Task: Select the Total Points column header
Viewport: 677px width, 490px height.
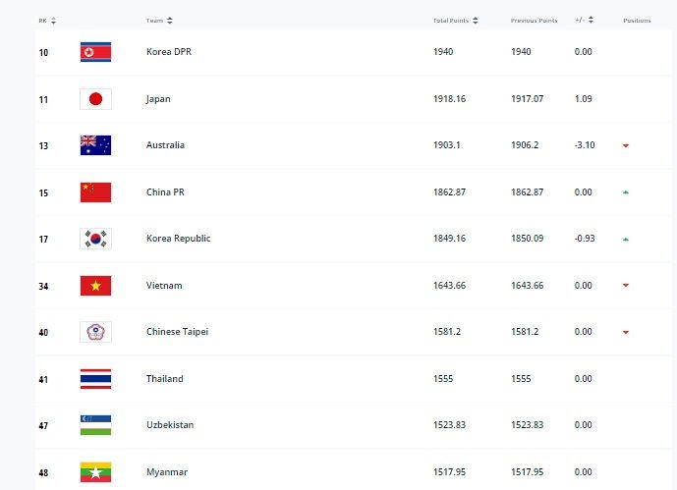Action: (x=450, y=21)
